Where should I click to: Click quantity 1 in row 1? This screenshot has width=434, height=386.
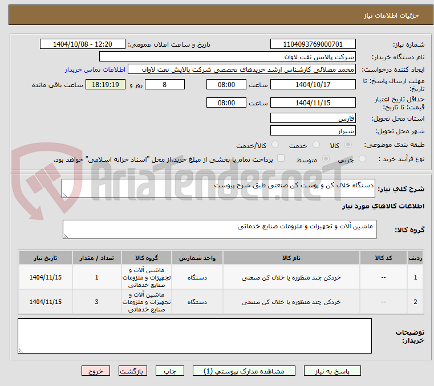click(x=96, y=277)
